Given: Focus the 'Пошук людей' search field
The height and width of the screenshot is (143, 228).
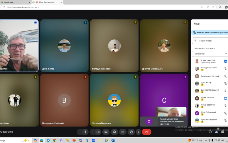Looking at the screenshot, I should point(210,41).
